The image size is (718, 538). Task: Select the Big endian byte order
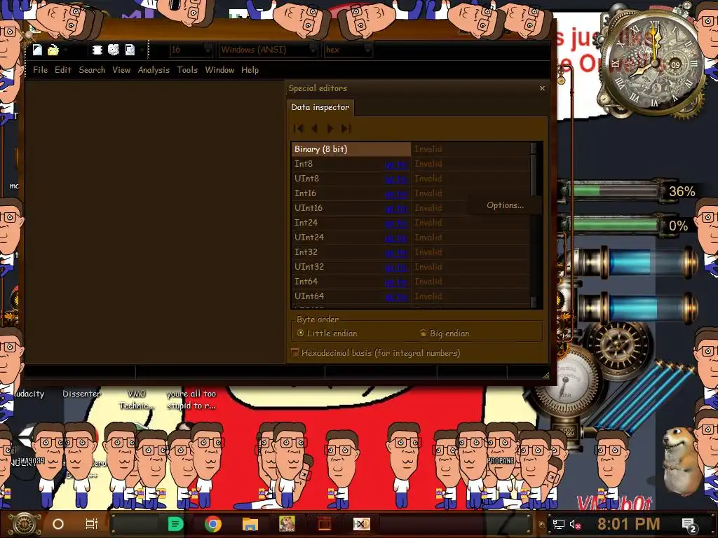(445, 333)
